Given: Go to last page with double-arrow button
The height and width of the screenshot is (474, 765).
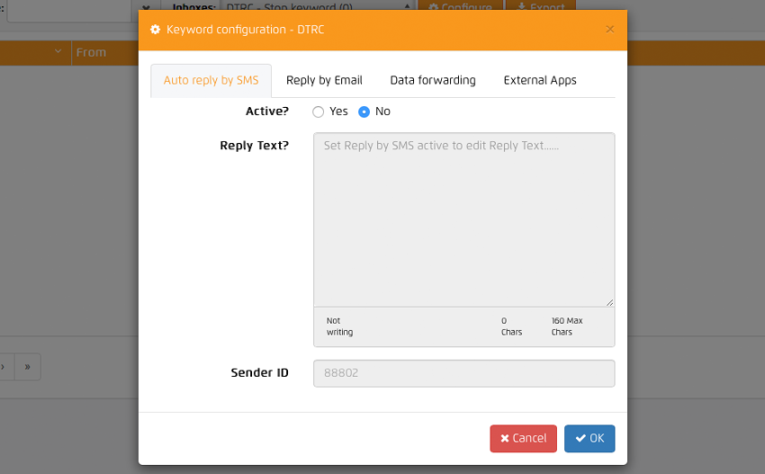Looking at the screenshot, I should pos(27,367).
